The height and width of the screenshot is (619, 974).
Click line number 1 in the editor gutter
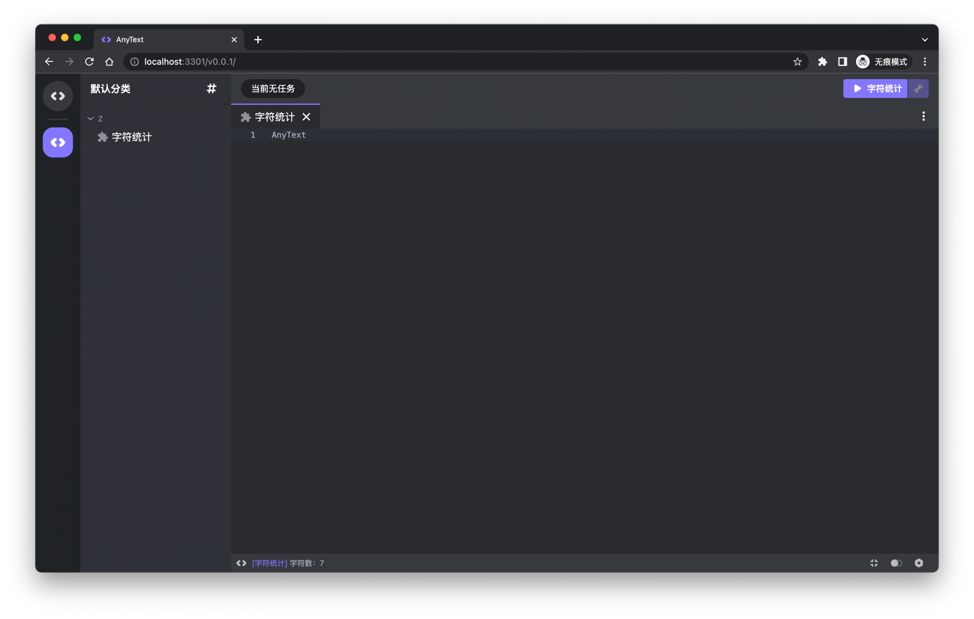253,135
